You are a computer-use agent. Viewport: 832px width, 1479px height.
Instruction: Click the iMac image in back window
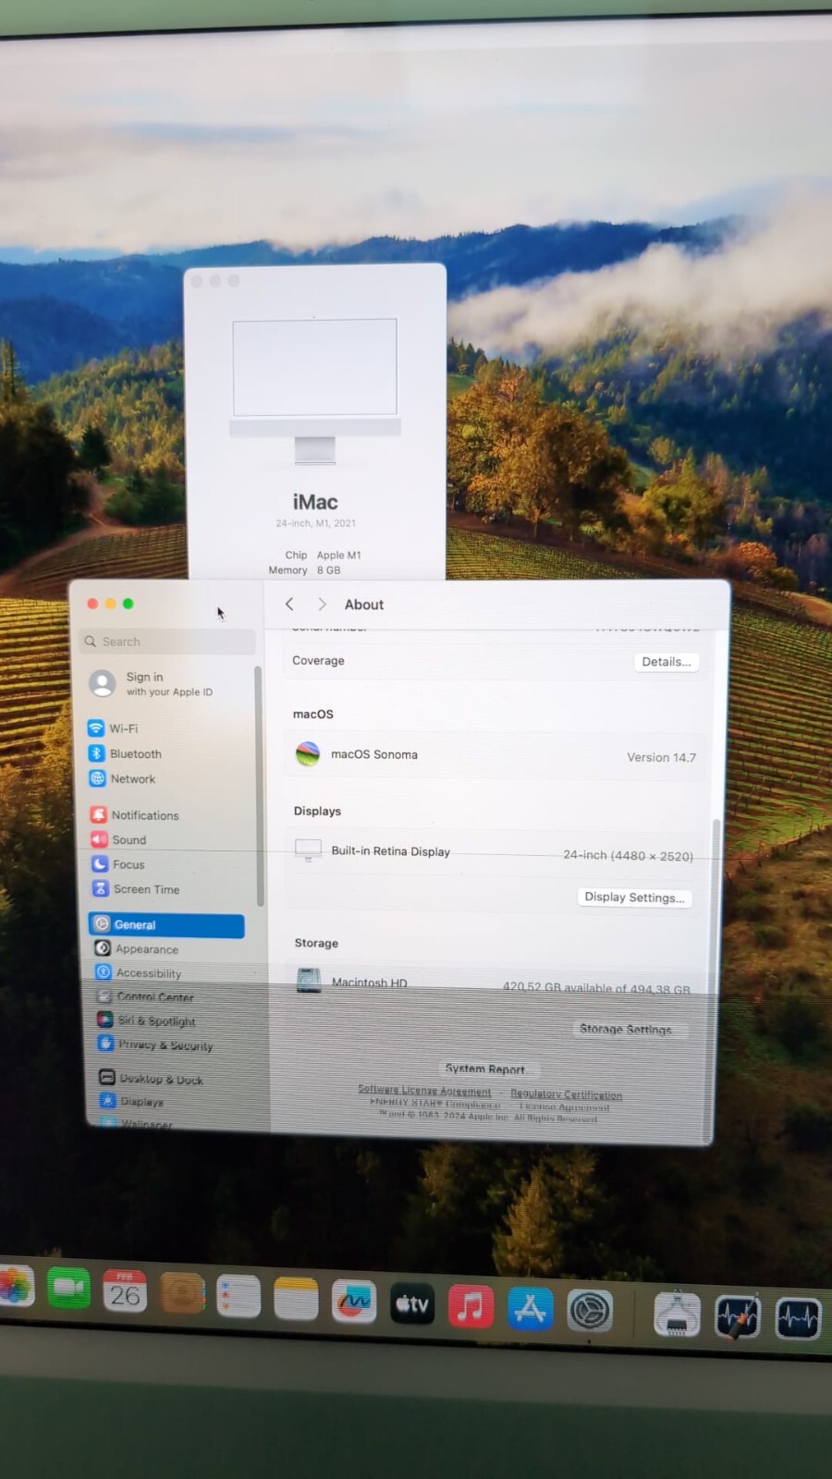click(315, 392)
